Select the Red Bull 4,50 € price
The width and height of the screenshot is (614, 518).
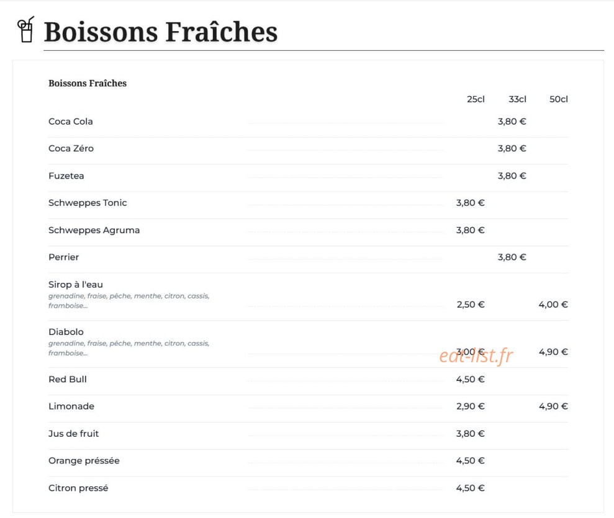pyautogui.click(x=471, y=380)
